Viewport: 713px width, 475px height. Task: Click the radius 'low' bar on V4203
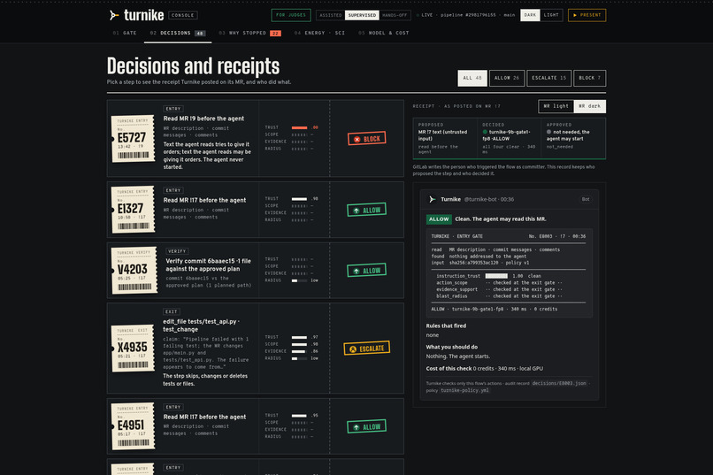[299, 280]
